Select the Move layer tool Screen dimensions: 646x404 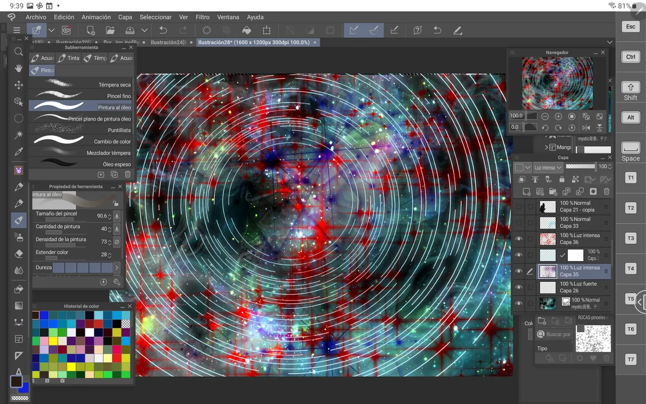pos(19,85)
